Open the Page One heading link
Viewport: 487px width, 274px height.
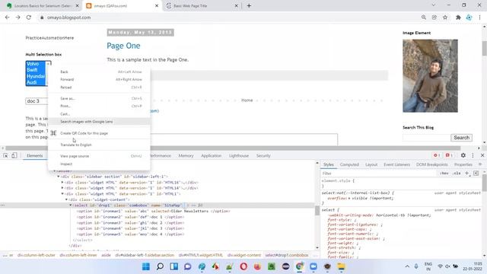tap(123, 46)
